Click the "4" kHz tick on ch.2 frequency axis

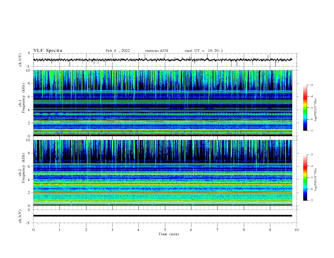coord(29,180)
